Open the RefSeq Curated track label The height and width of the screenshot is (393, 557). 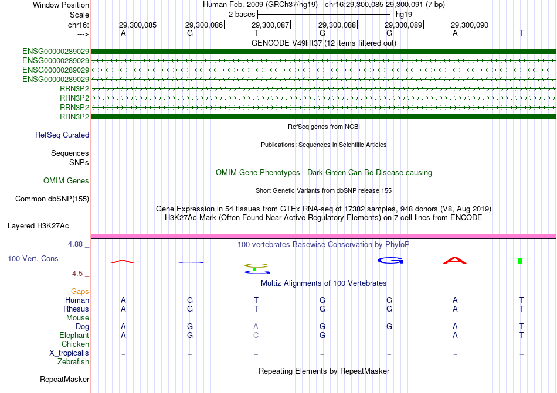(x=62, y=135)
